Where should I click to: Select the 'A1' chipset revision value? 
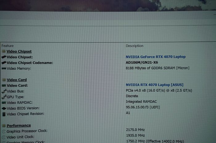(x=128, y=113)
